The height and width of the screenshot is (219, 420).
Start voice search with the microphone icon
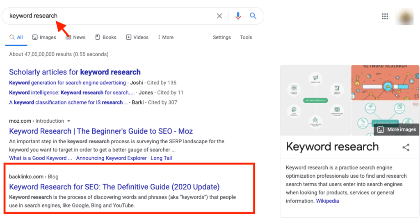(238, 16)
